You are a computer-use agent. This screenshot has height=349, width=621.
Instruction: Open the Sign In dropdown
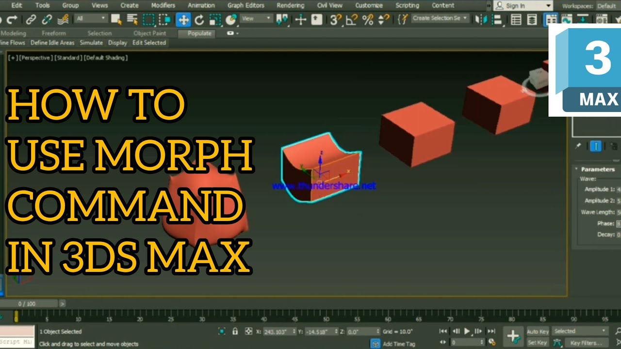click(523, 6)
